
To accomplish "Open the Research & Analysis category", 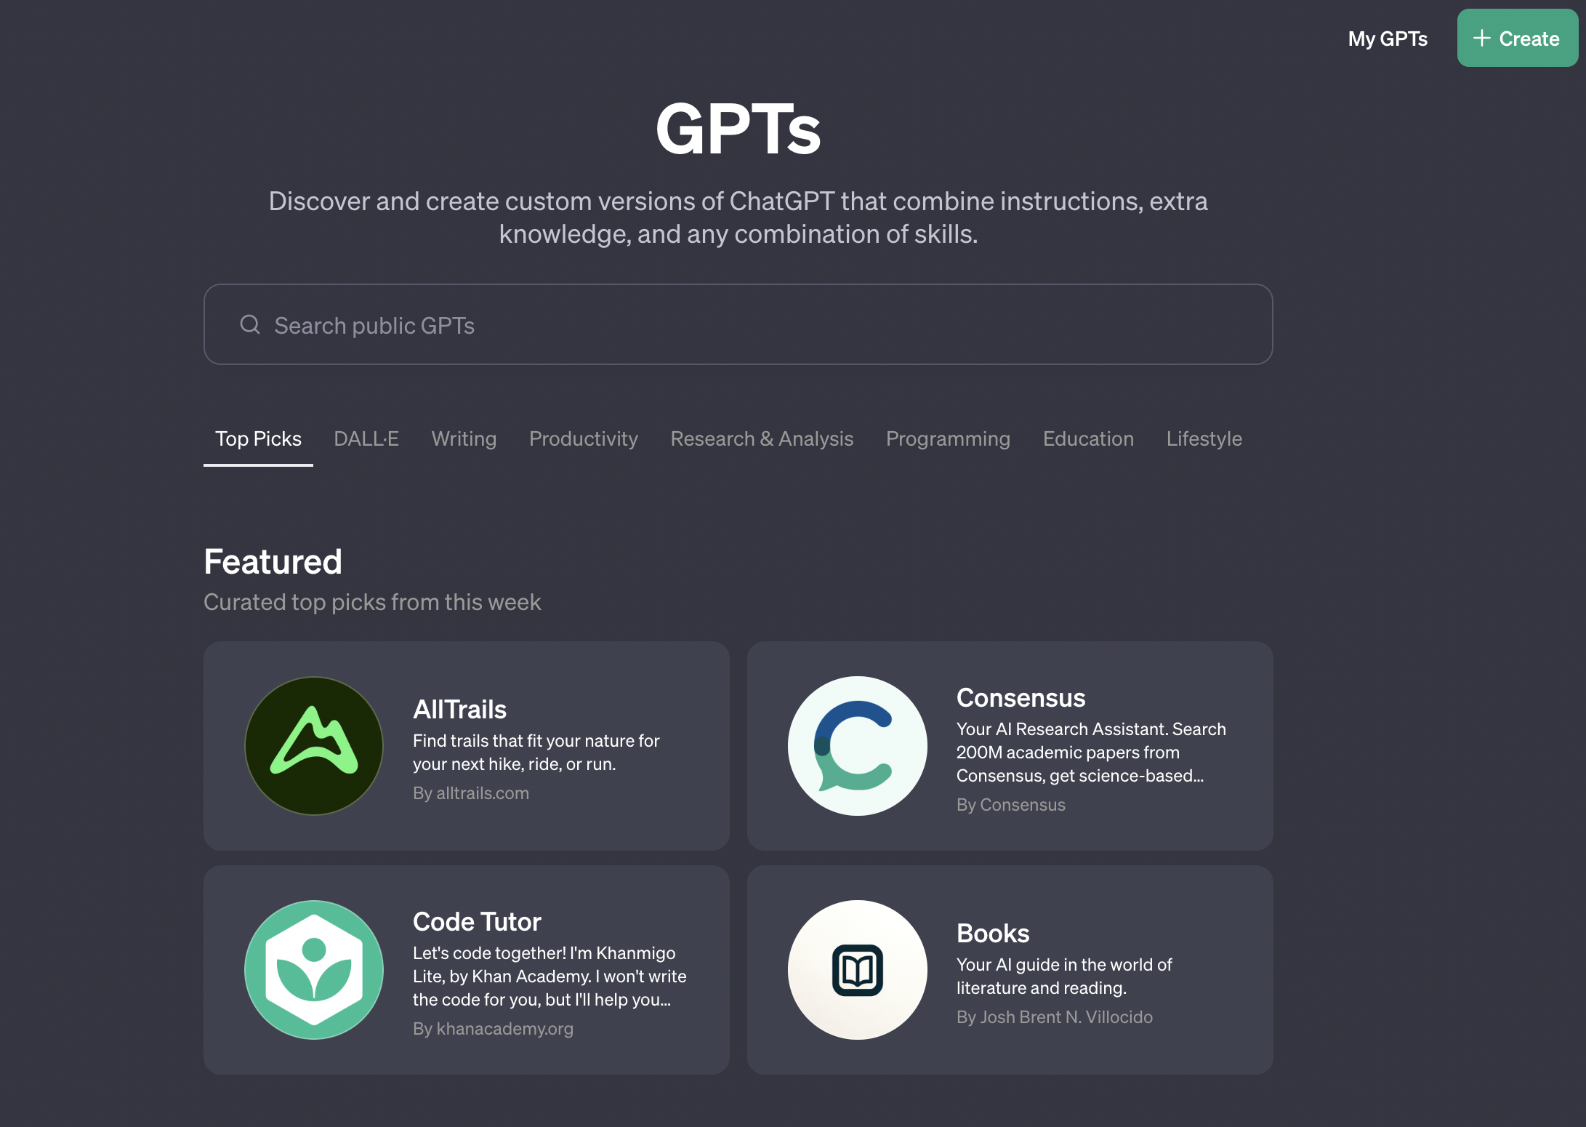I will (x=762, y=438).
